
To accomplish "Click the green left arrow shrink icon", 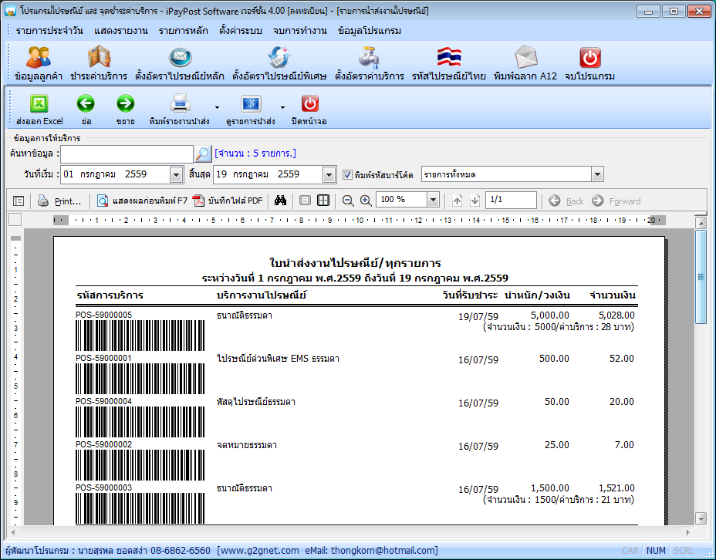I will (x=86, y=104).
